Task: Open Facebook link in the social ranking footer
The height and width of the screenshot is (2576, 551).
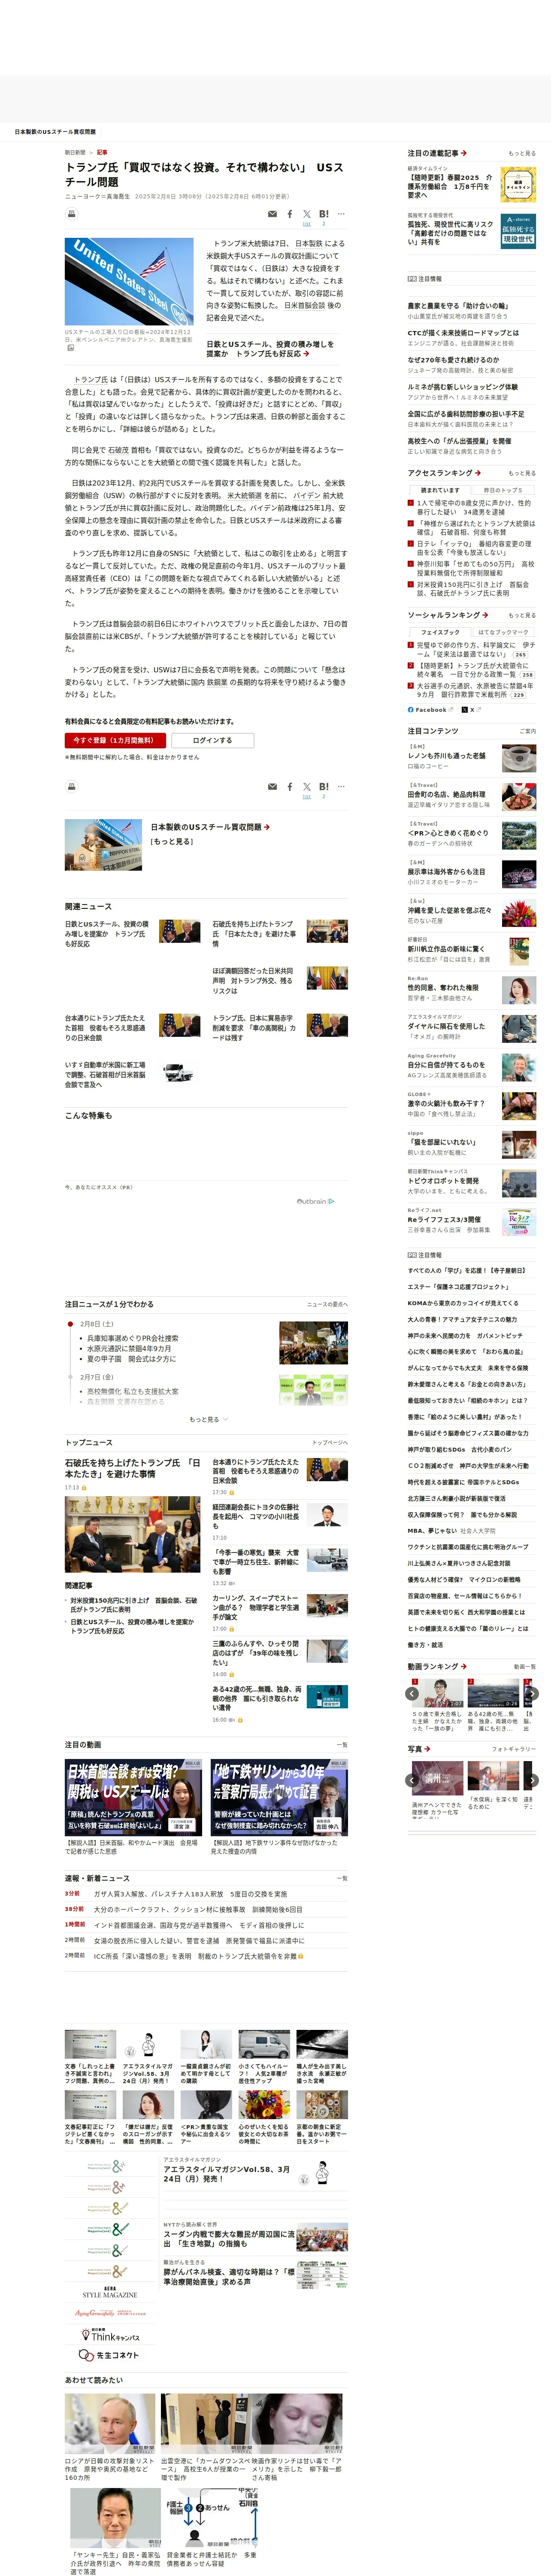Action: (430, 710)
